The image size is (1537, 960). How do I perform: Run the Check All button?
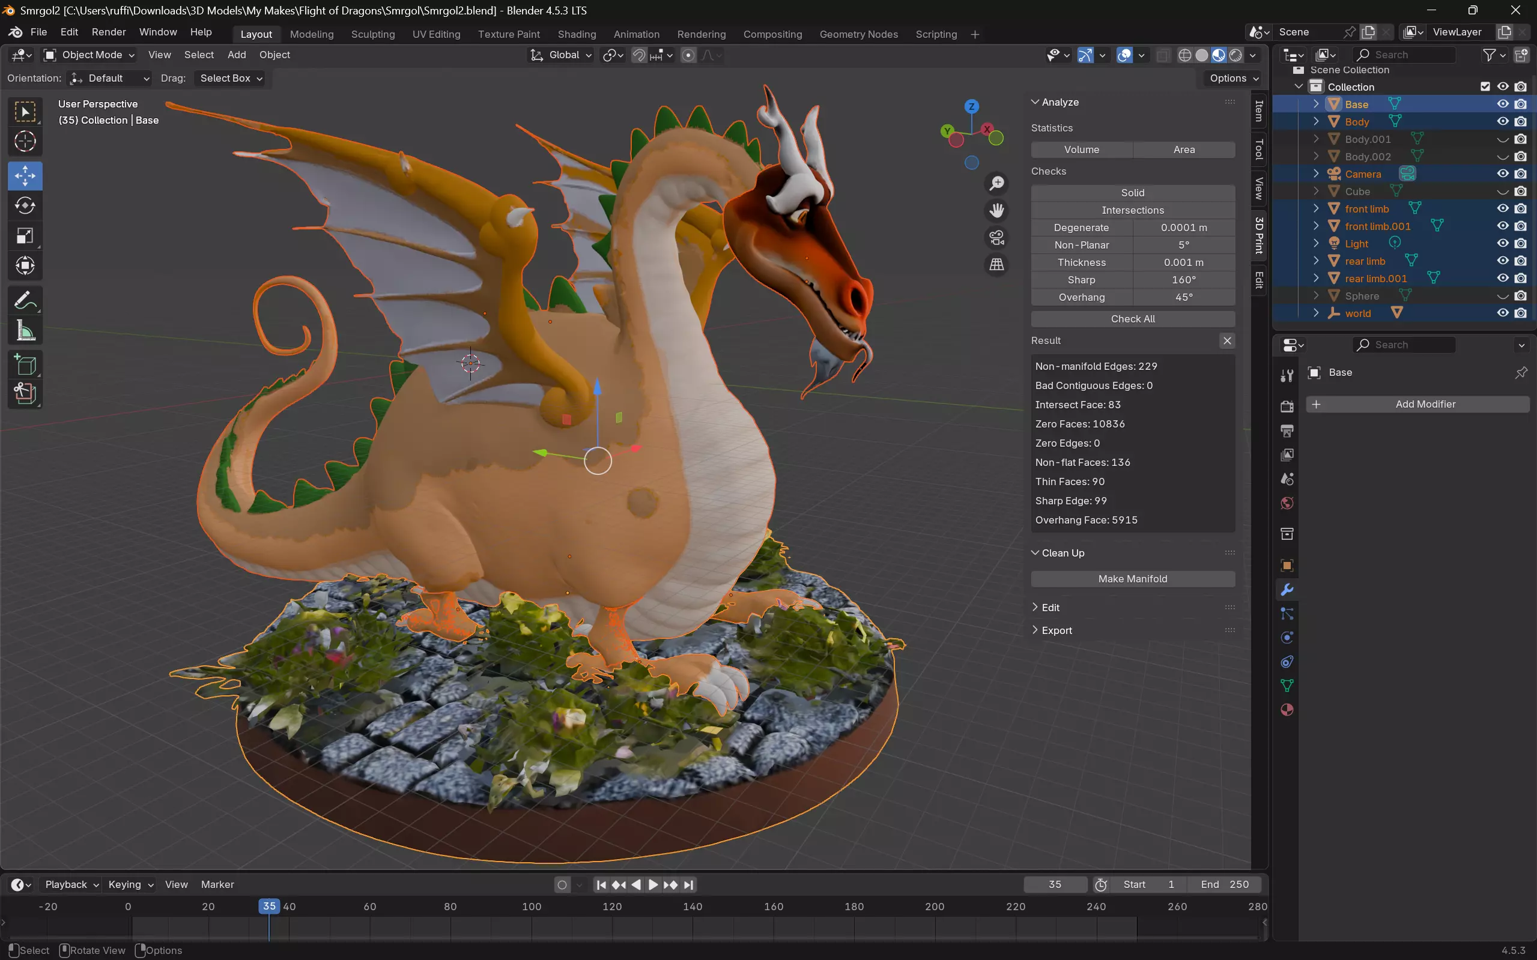[x=1132, y=319]
